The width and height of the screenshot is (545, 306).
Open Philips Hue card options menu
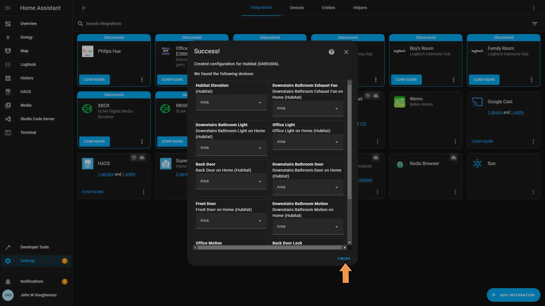[x=142, y=80]
